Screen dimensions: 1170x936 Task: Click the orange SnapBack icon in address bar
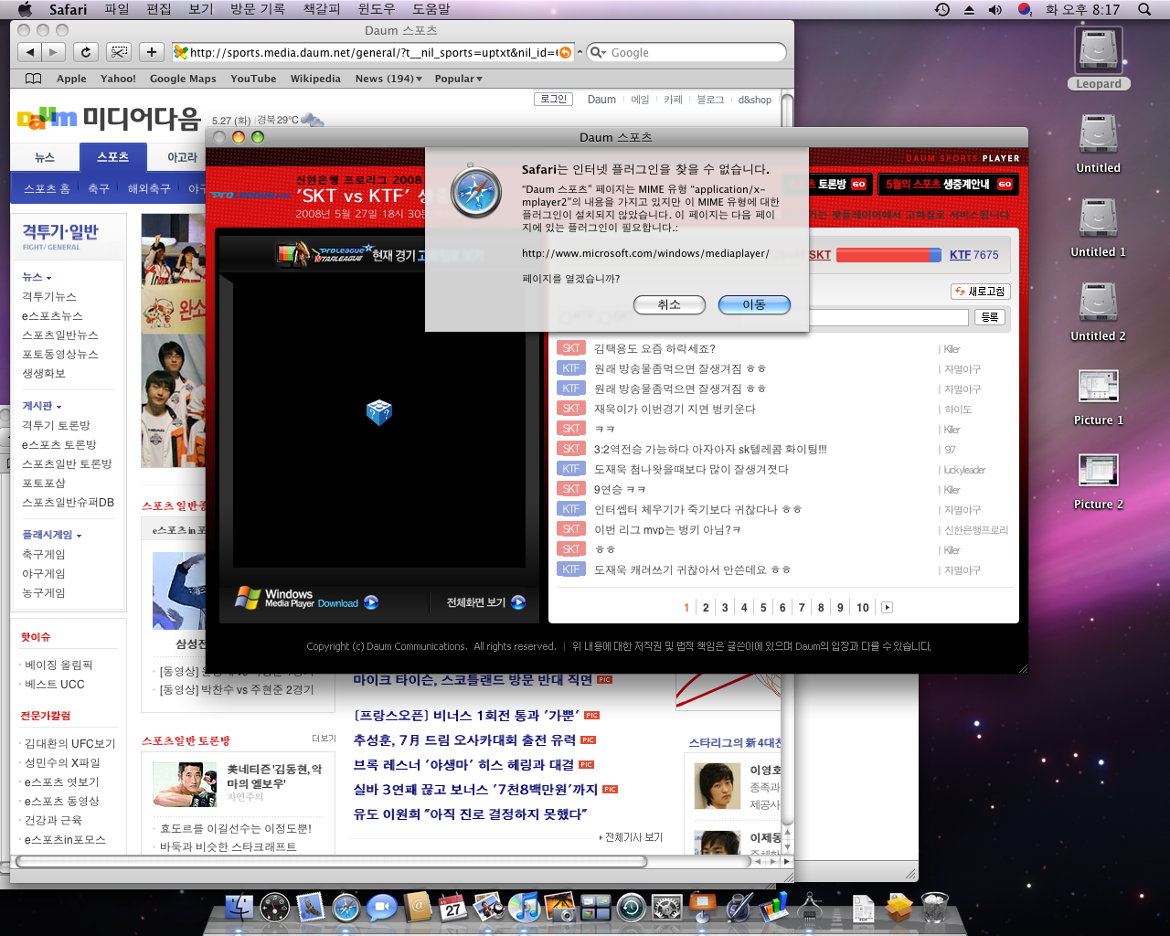point(565,53)
